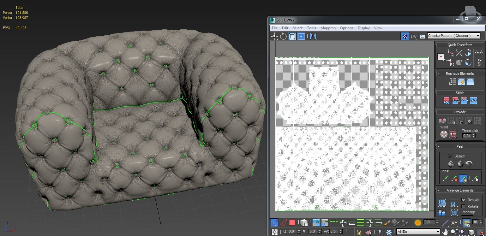Open the texture properties list icon

point(423,37)
